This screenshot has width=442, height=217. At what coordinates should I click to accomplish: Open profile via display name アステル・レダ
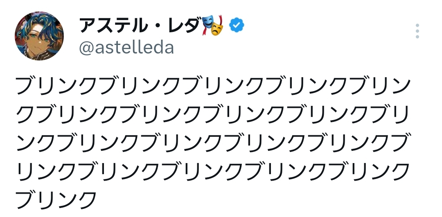[139, 26]
